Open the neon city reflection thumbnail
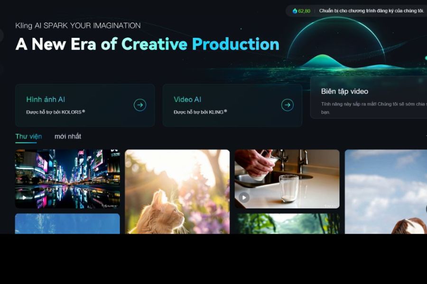Image resolution: width=427 pixels, height=284 pixels. click(67, 179)
